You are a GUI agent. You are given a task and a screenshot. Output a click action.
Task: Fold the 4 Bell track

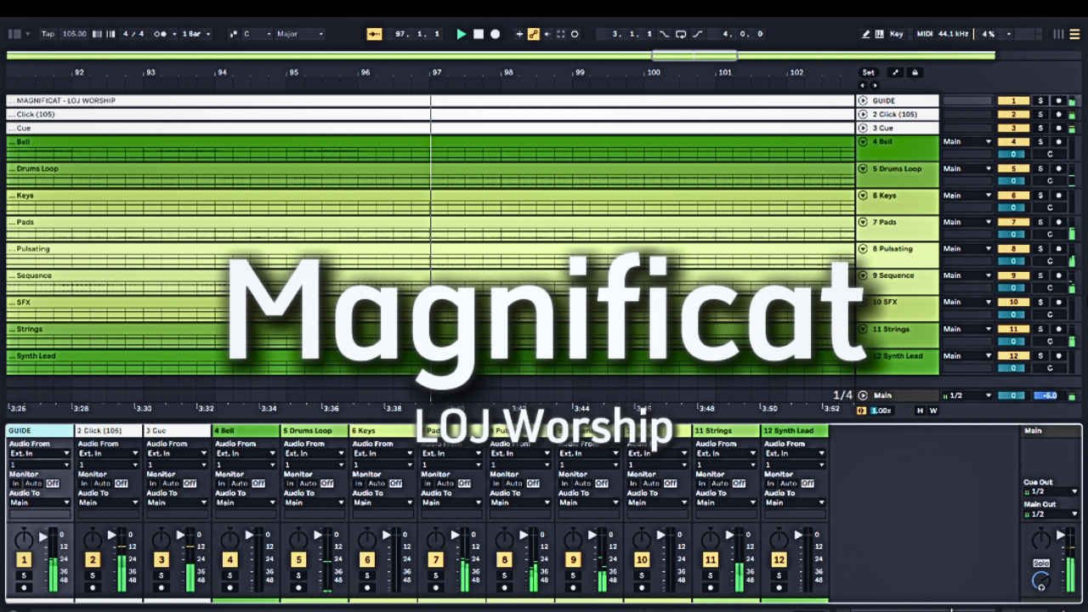(x=863, y=142)
